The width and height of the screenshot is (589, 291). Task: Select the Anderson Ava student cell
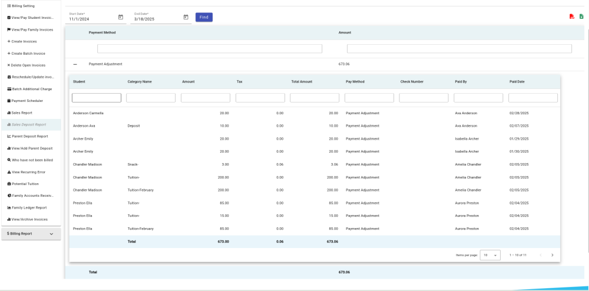83,126
